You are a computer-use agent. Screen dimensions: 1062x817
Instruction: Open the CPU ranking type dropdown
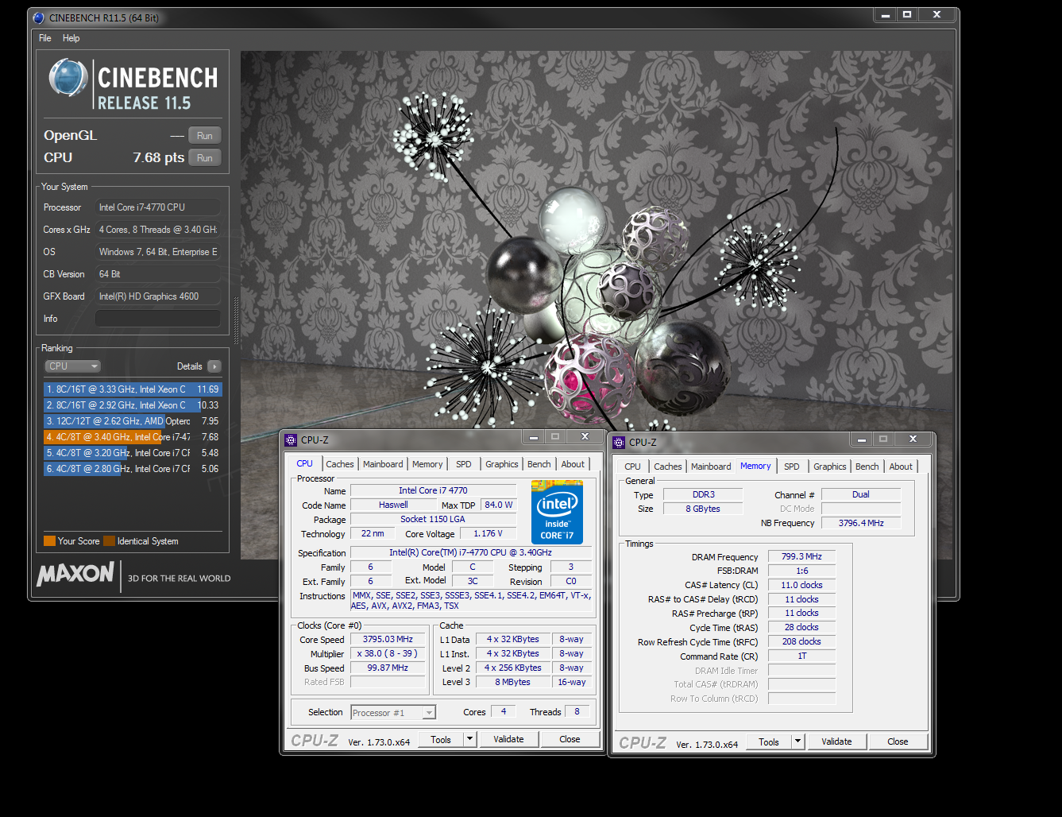click(x=72, y=366)
